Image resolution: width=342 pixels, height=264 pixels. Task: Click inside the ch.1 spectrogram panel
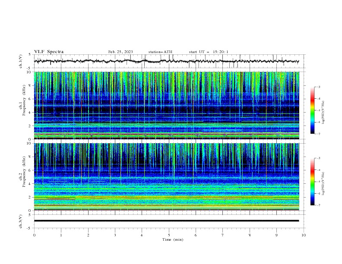(x=166, y=105)
